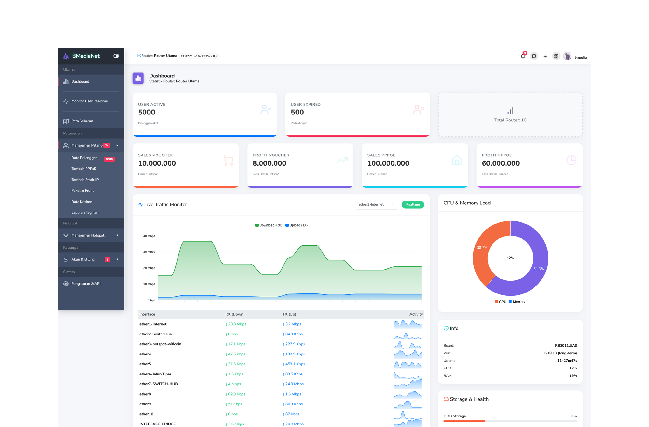Open Data Pelanggan from the sidebar

85,158
